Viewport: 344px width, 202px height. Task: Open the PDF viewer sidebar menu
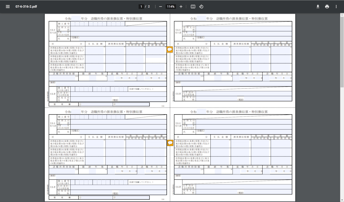(x=8, y=7)
